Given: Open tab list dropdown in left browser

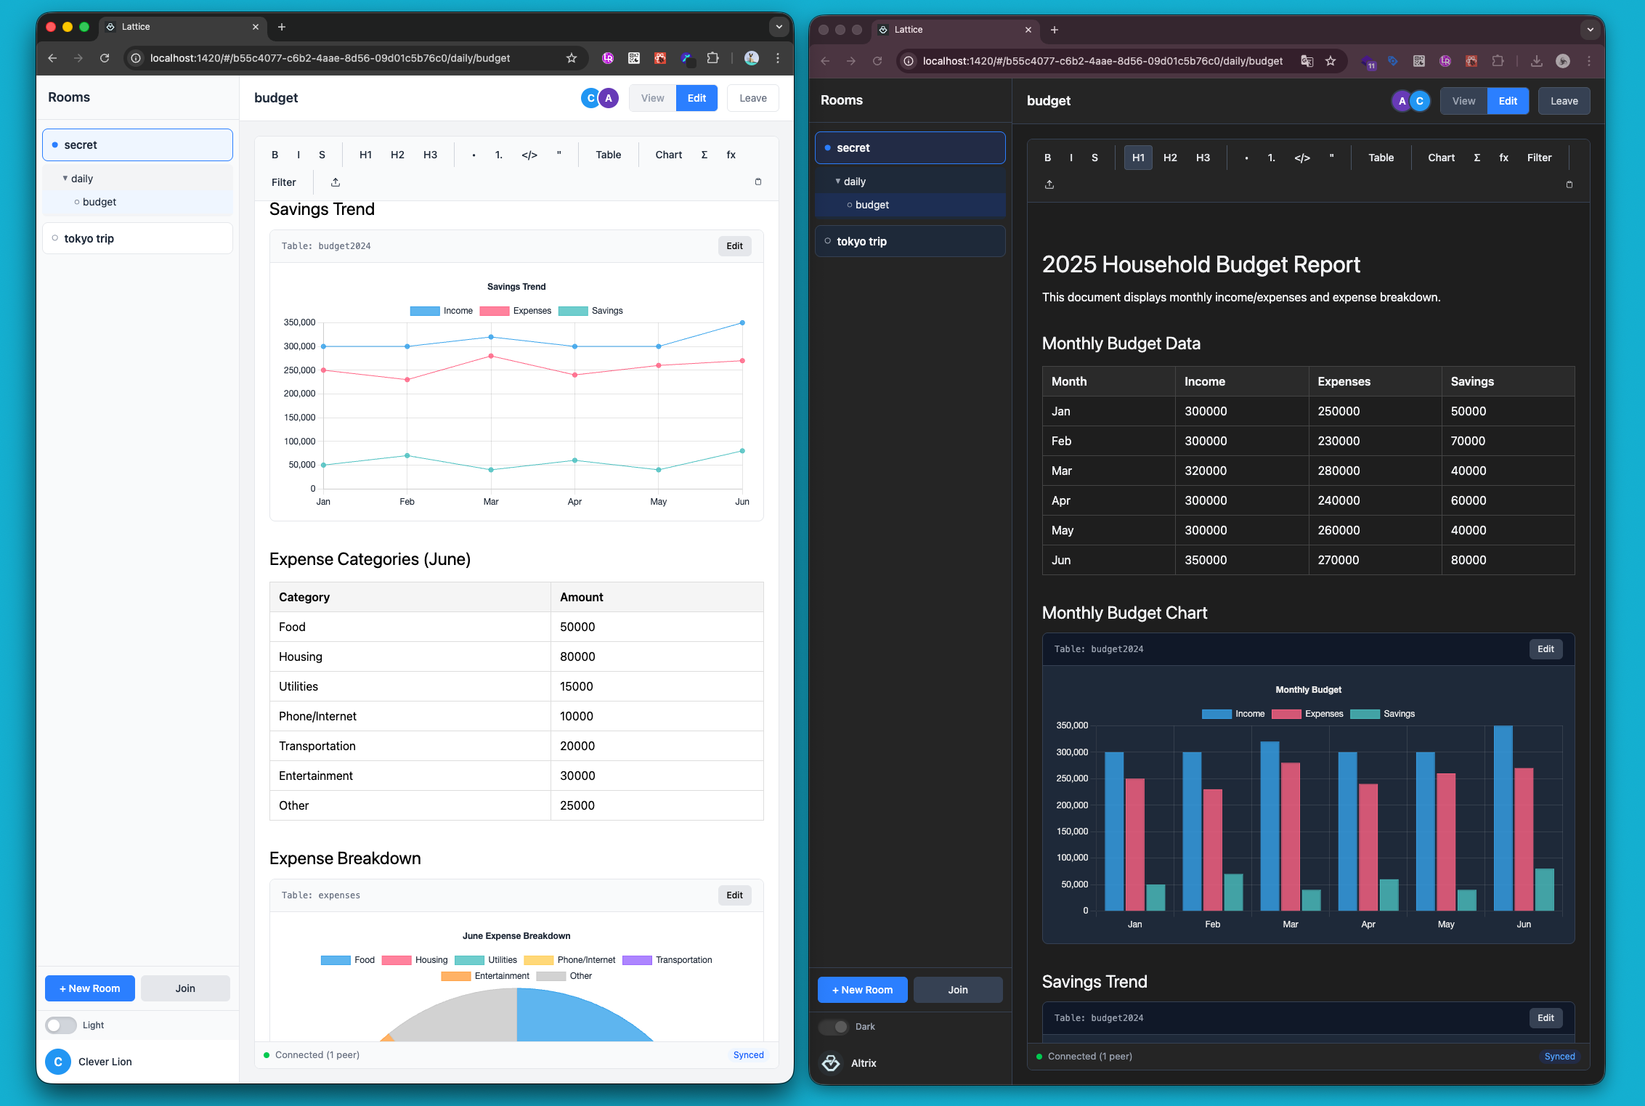Looking at the screenshot, I should coord(779,27).
